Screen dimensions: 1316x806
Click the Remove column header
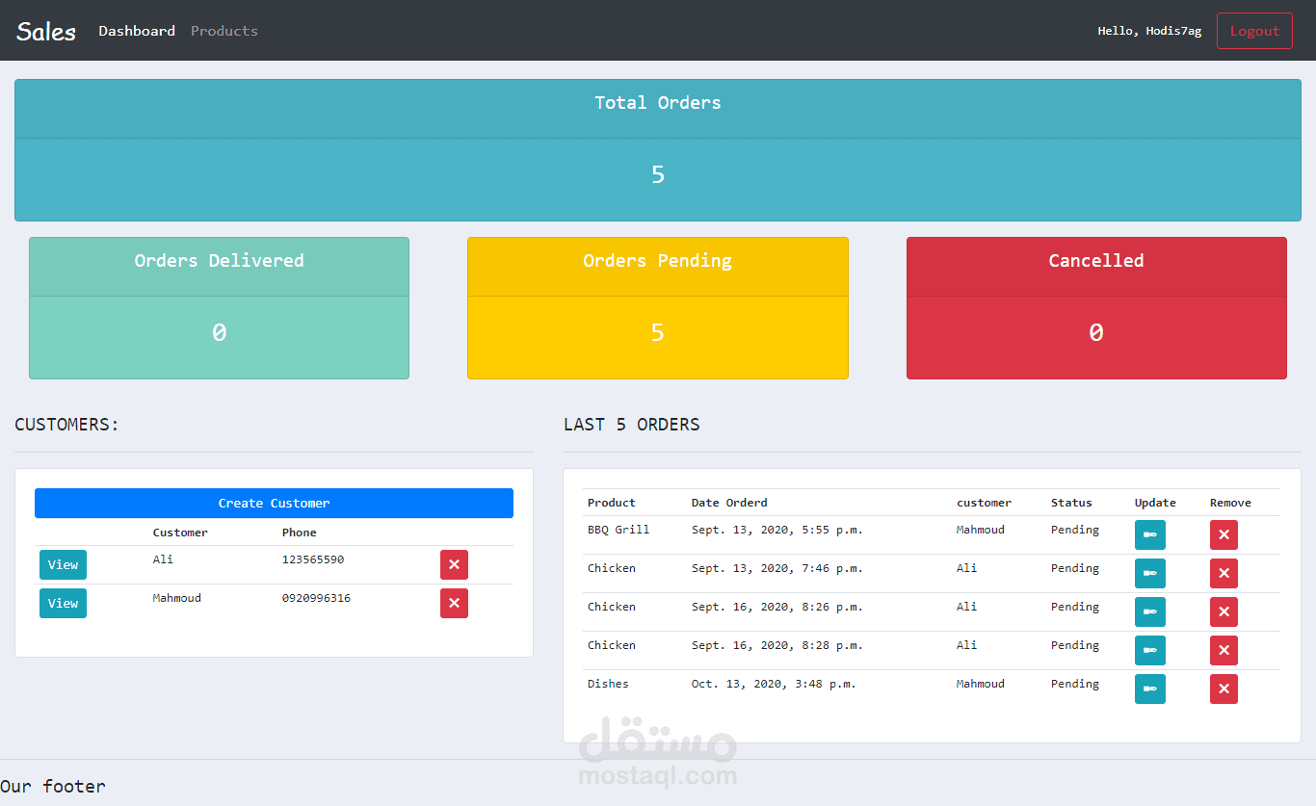pyautogui.click(x=1230, y=503)
